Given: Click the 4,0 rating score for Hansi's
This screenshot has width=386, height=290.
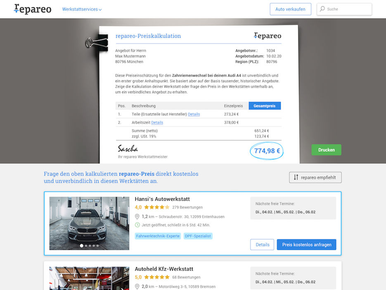Looking at the screenshot, I should (x=138, y=207).
